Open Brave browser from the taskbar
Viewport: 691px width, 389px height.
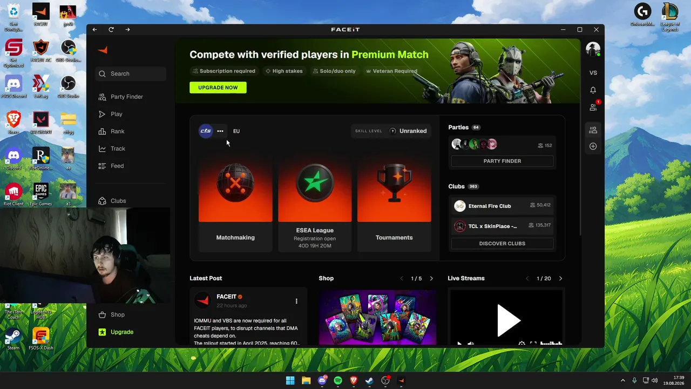click(x=354, y=380)
